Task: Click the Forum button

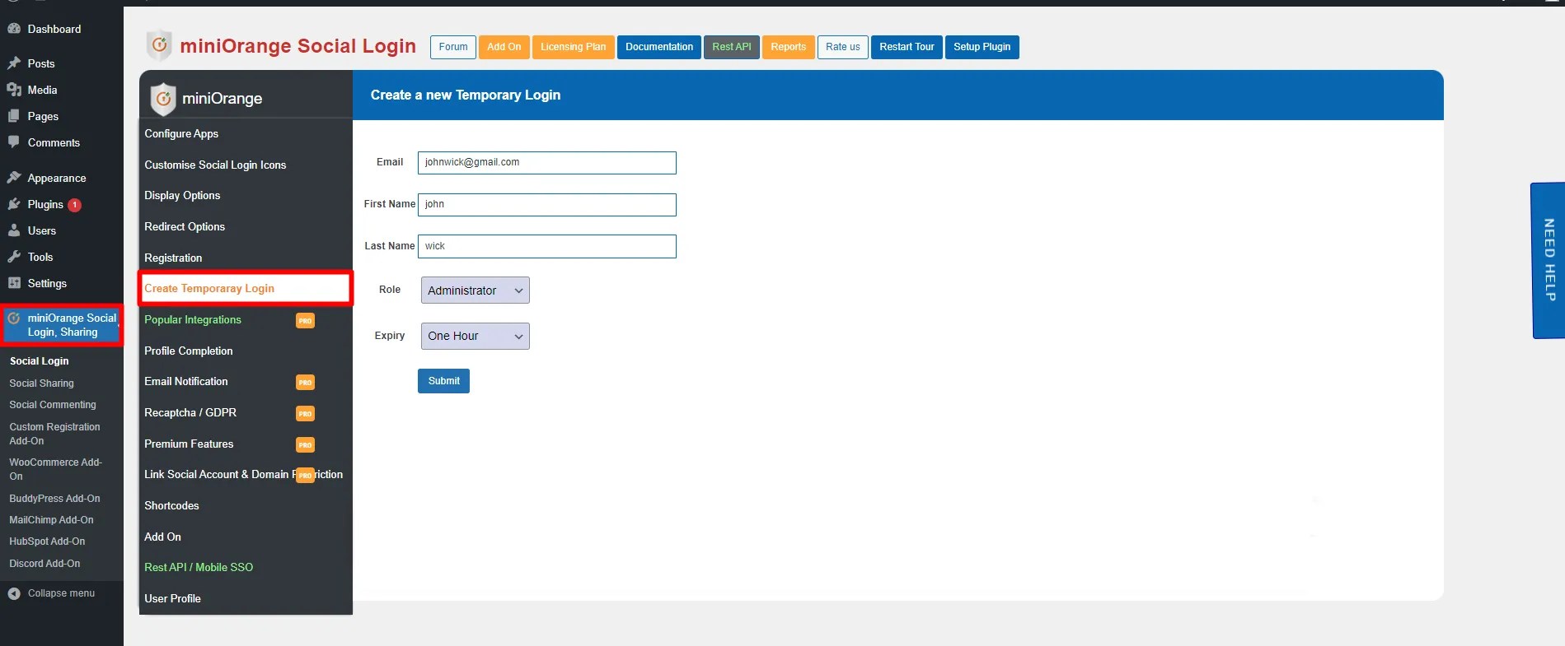Action: point(453,47)
